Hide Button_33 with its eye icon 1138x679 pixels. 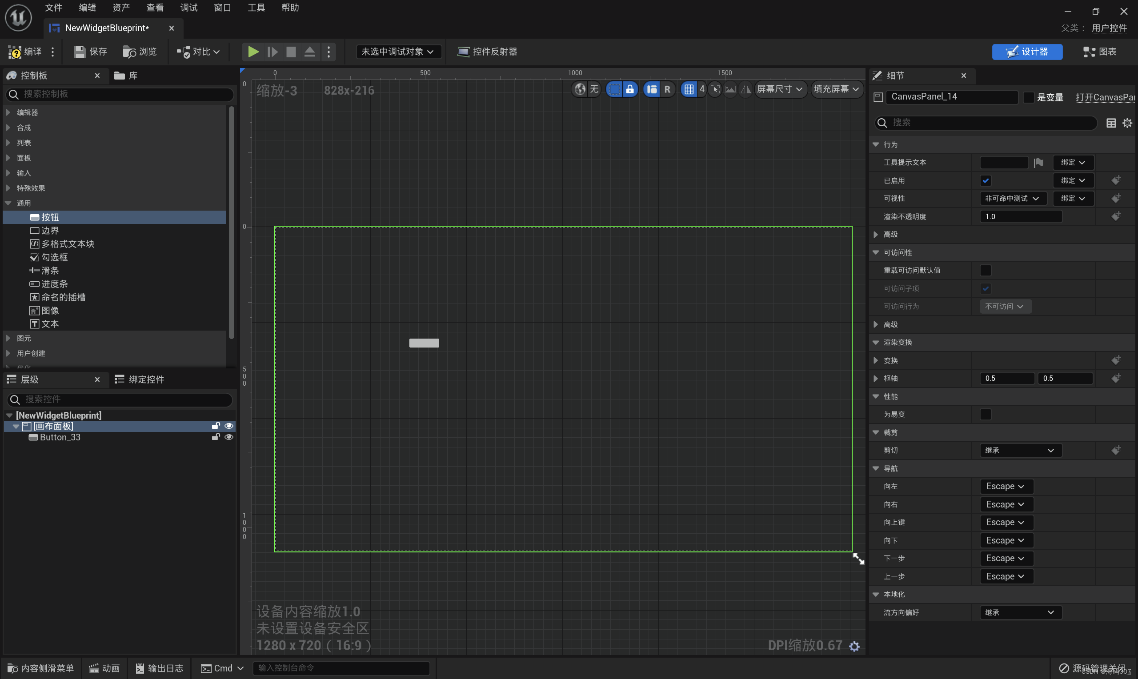click(229, 437)
